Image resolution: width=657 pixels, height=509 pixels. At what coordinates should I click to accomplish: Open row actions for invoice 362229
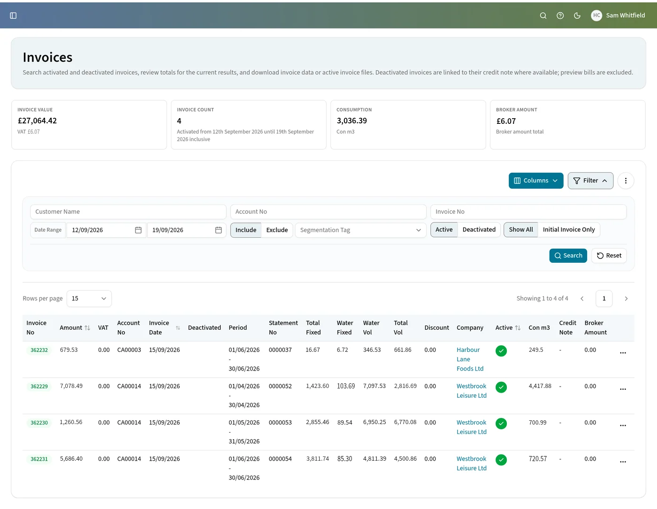pyautogui.click(x=623, y=389)
